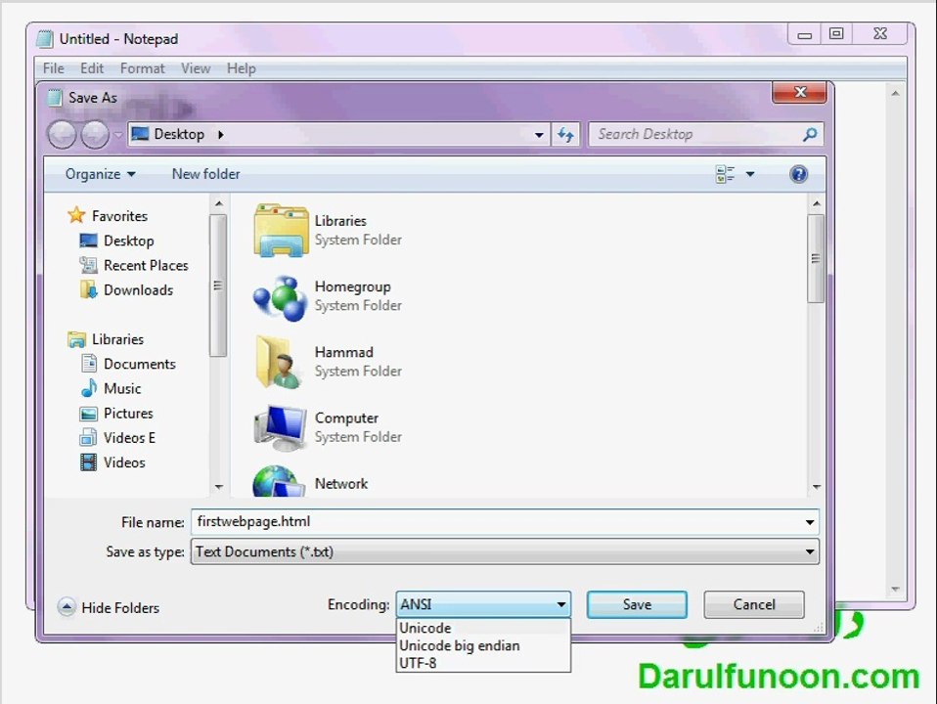Expand the address bar history dropdown
Viewport: 937px width, 704px height.
pos(539,135)
